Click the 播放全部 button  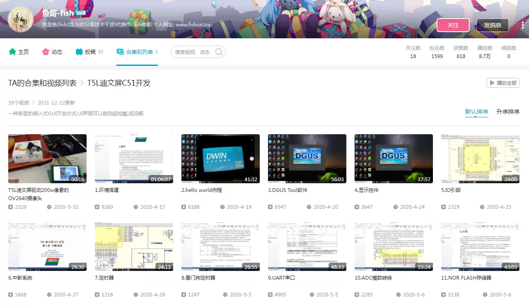click(503, 83)
